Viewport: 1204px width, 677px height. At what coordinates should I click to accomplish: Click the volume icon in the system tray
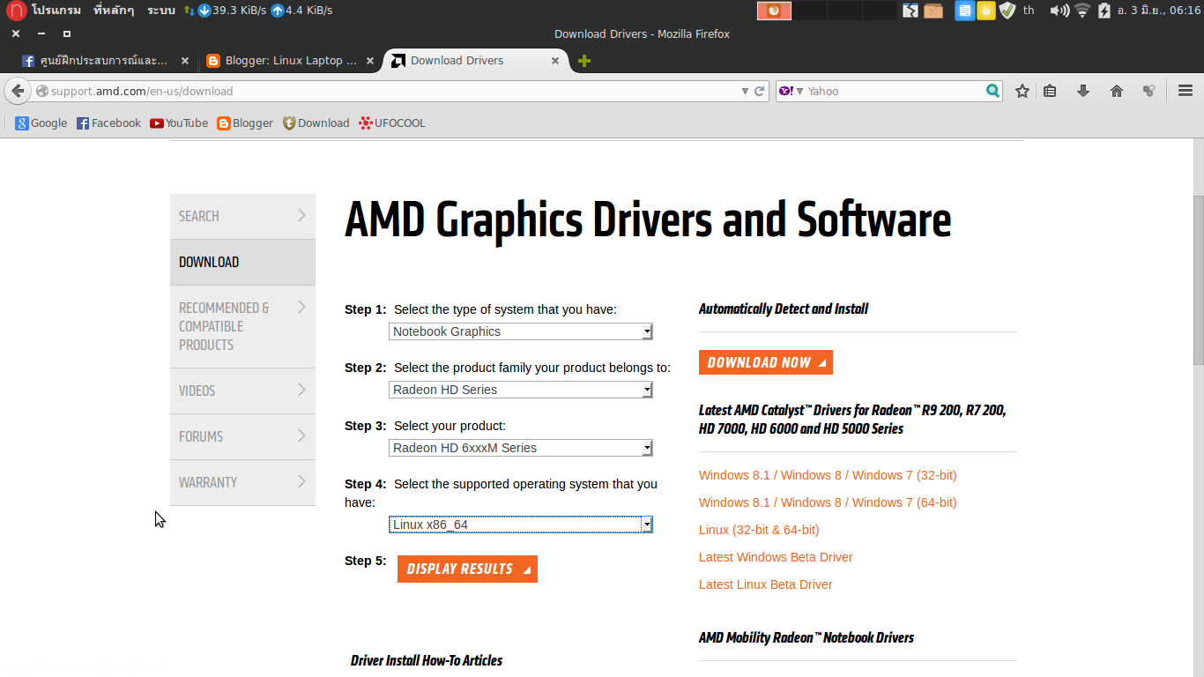click(x=1057, y=10)
